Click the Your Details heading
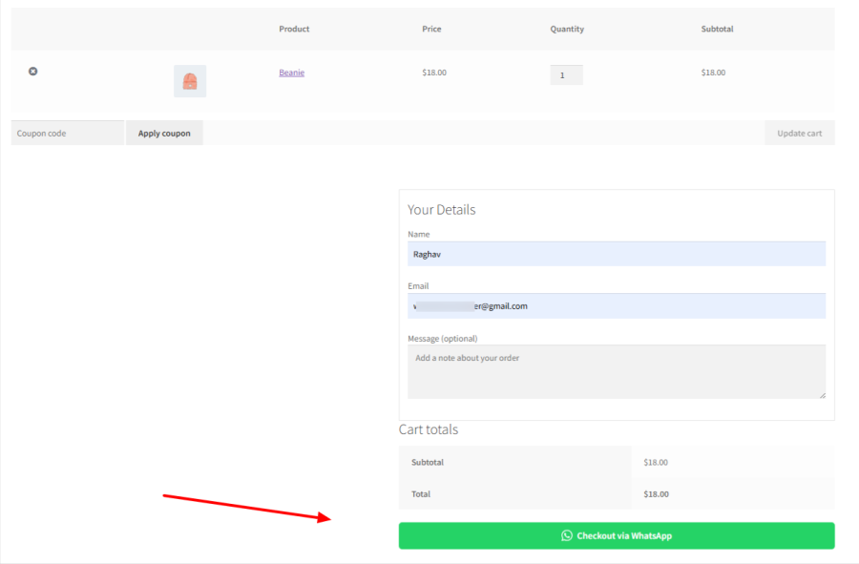Viewport: 859px width, 564px height. (x=442, y=210)
